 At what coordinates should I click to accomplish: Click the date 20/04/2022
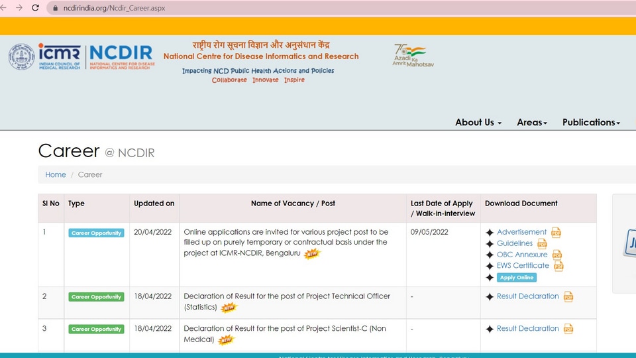(x=152, y=232)
